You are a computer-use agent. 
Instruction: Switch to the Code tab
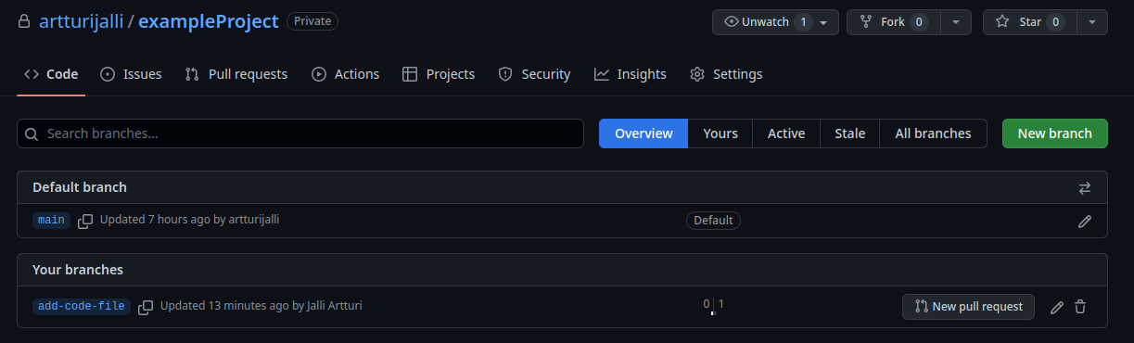[x=51, y=74]
